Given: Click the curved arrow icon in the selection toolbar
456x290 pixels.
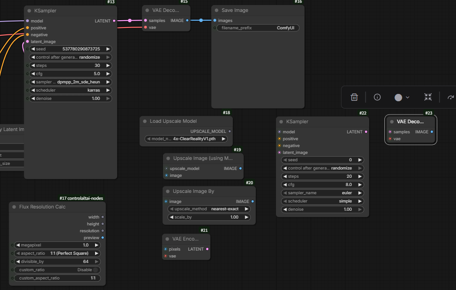Looking at the screenshot, I should (x=450, y=97).
